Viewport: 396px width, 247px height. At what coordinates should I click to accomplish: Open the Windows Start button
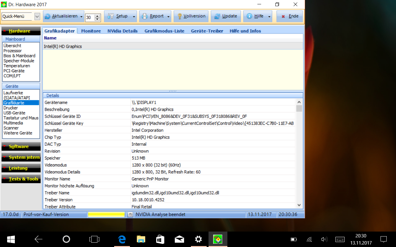pyautogui.click(x=11, y=239)
